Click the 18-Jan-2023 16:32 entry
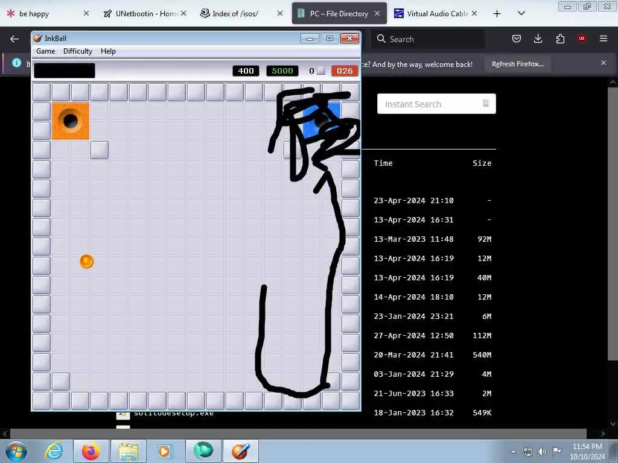The height and width of the screenshot is (463, 618). [x=413, y=412]
